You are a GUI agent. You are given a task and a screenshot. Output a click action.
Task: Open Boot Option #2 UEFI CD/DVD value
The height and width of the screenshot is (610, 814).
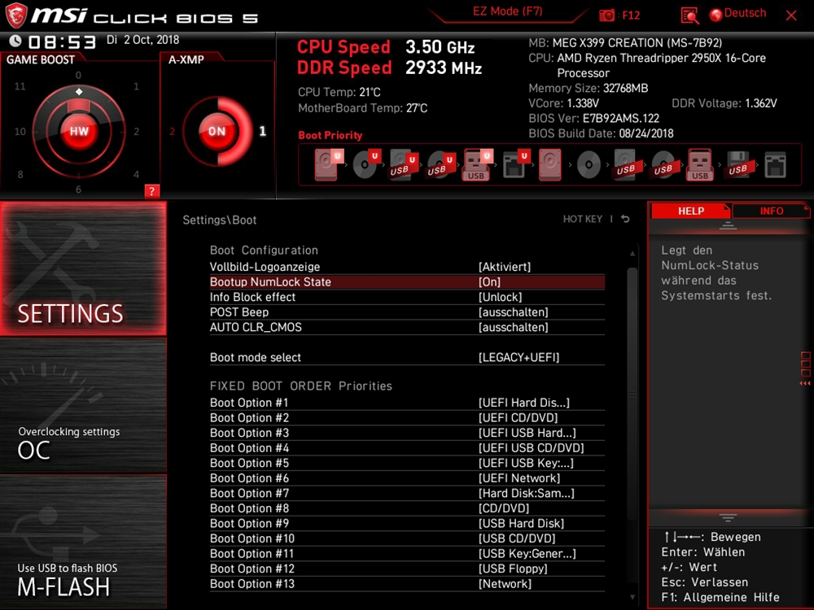coord(518,417)
